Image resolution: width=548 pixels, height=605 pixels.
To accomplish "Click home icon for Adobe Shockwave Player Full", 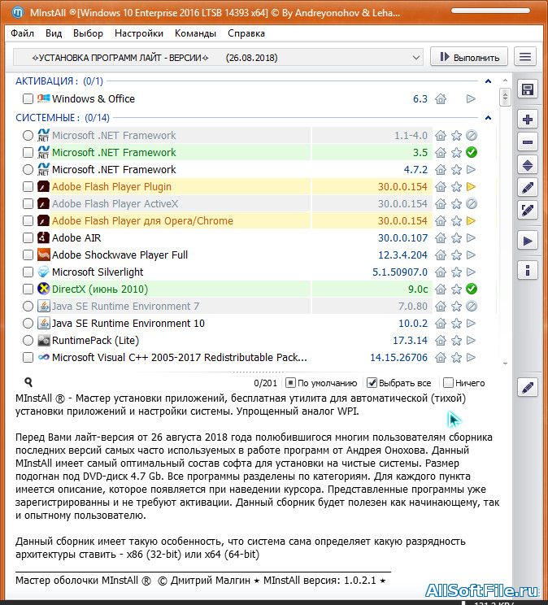I will [x=441, y=255].
